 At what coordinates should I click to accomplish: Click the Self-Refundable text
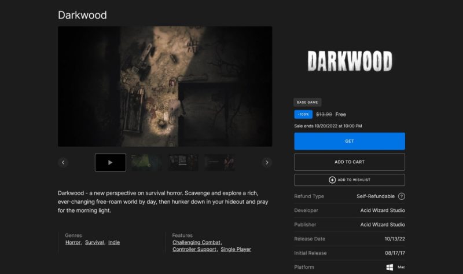[x=375, y=196]
